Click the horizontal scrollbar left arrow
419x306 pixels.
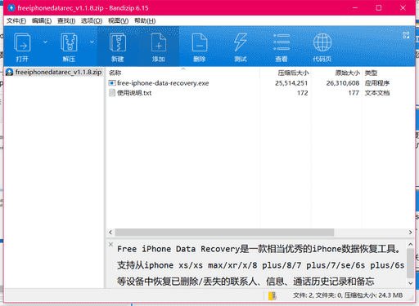(110, 233)
